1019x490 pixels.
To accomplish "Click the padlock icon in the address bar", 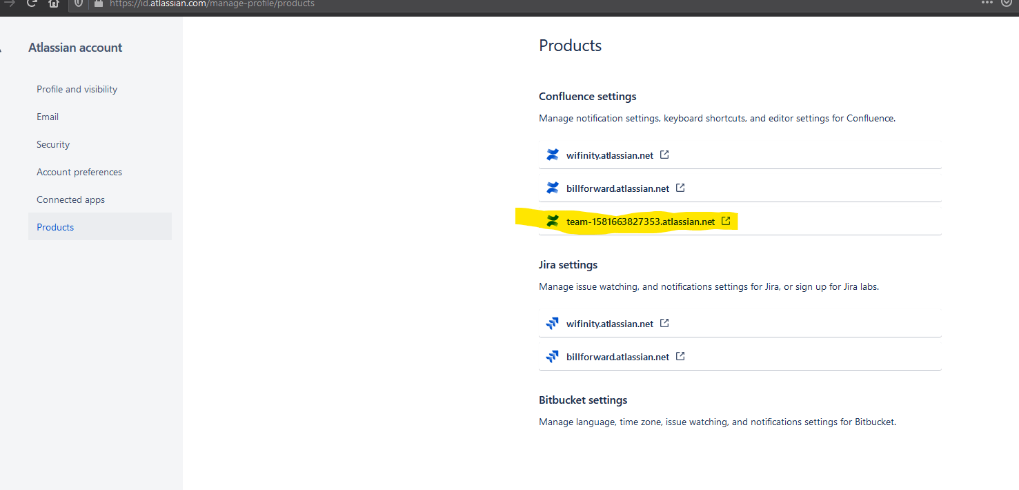I will click(98, 3).
